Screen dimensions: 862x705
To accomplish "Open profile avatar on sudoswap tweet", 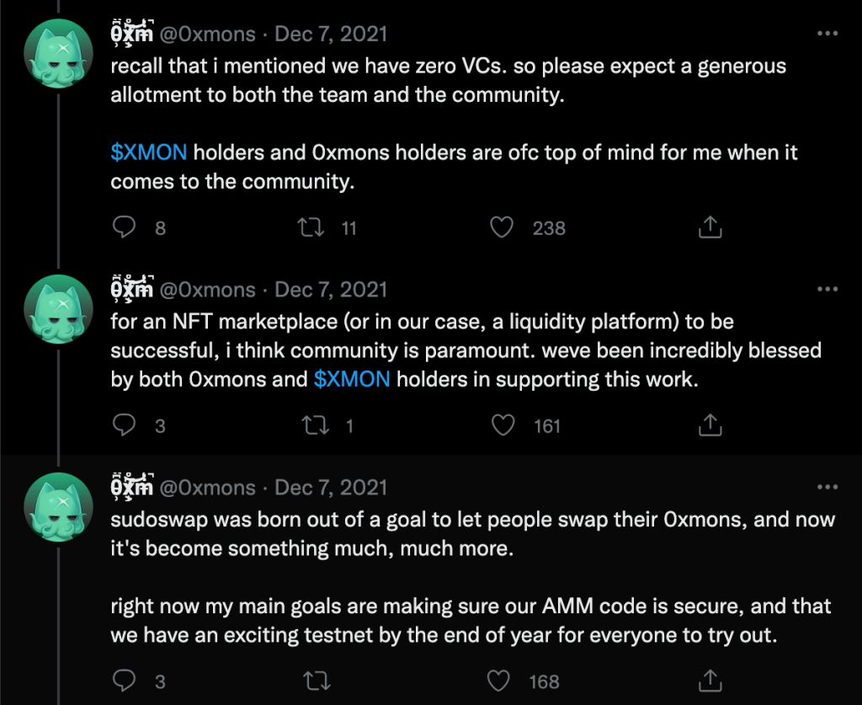I will pos(56,507).
